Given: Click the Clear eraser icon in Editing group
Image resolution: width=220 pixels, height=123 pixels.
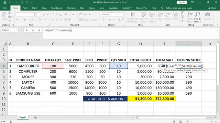Looking at the screenshot, I should (182, 21).
